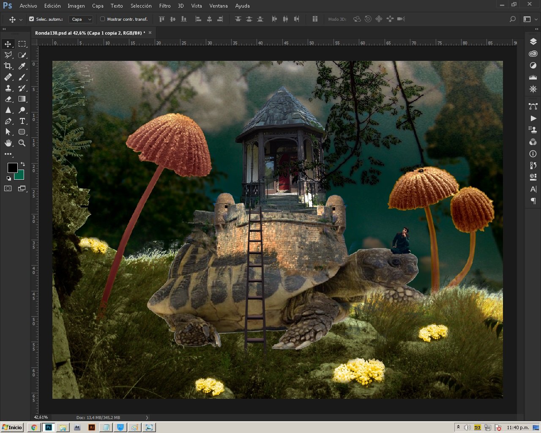This screenshot has width=541, height=433.
Task: Click the black foreground color swatch
Action: click(x=12, y=167)
